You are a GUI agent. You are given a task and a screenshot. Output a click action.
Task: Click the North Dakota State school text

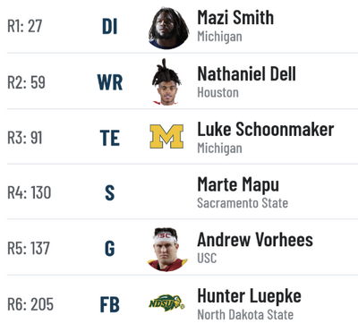click(245, 315)
